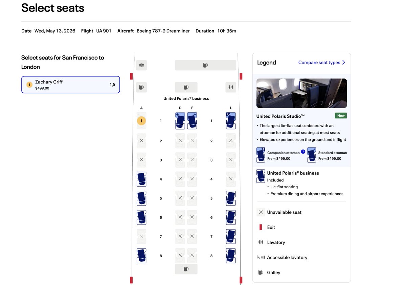Click the 1A seat label in passenger card
The height and width of the screenshot is (285, 406).
[x=112, y=85]
